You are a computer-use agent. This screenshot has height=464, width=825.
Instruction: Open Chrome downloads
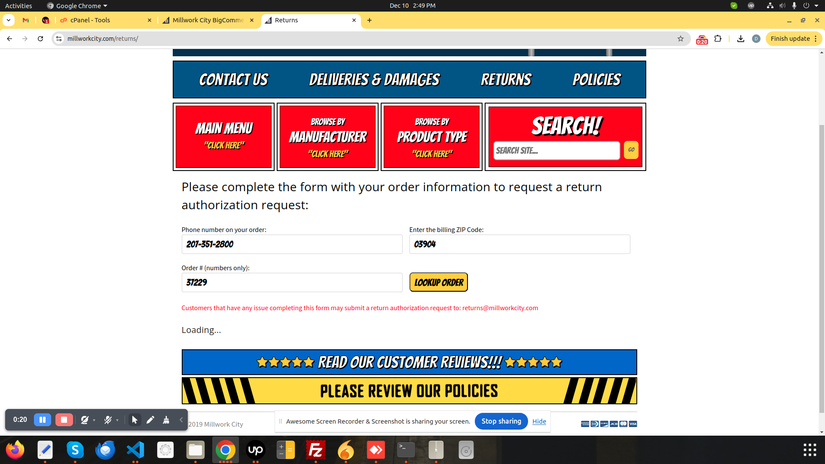pos(741,39)
